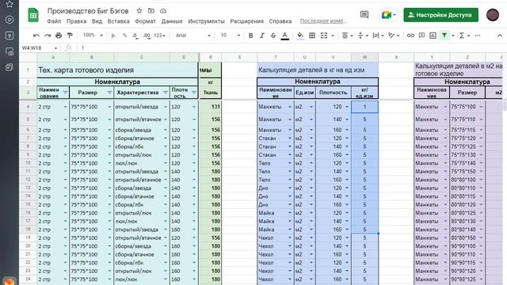Show more toolbar options (three dots)

pyautogui.click(x=478, y=36)
